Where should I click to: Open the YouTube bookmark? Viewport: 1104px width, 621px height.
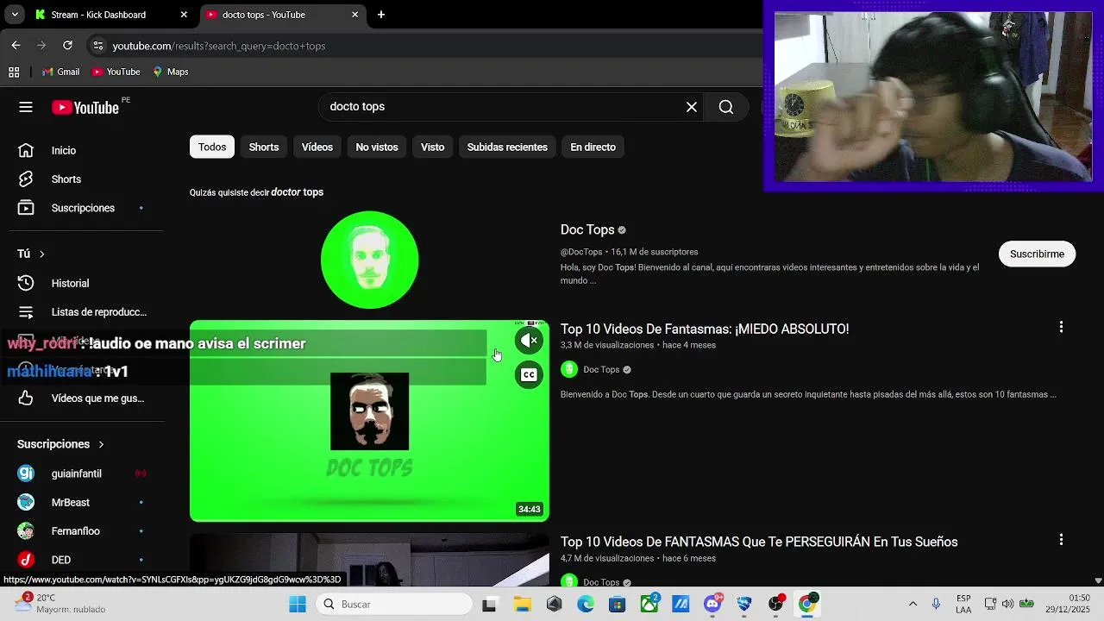click(x=116, y=72)
